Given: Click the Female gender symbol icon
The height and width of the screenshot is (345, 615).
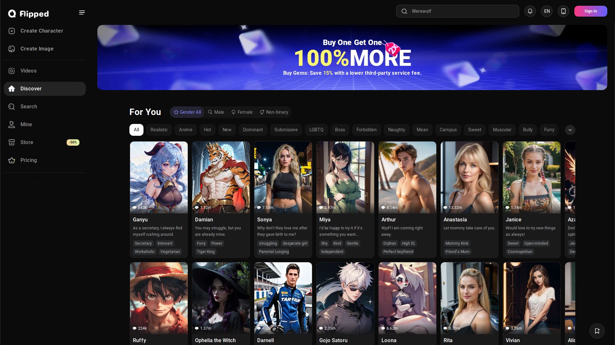Looking at the screenshot, I should [234, 112].
